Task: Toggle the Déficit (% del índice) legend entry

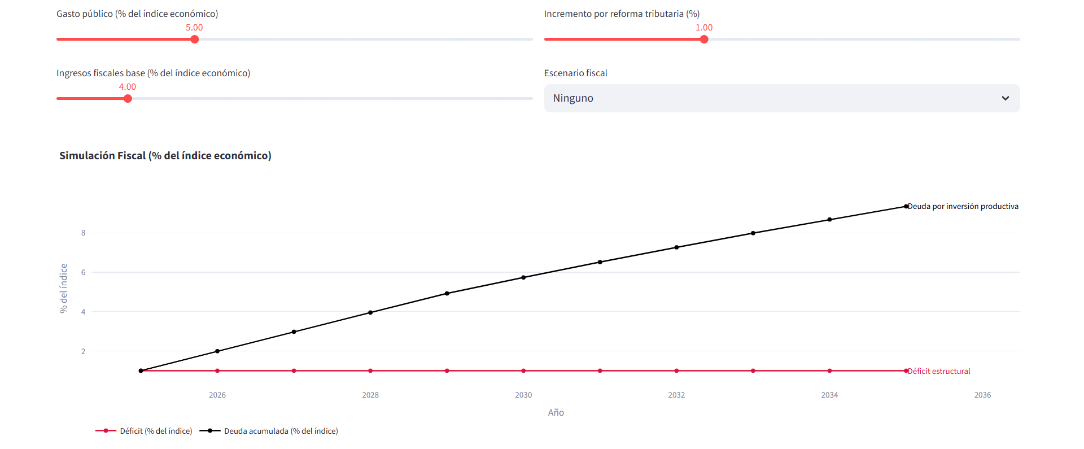Action: pyautogui.click(x=156, y=431)
